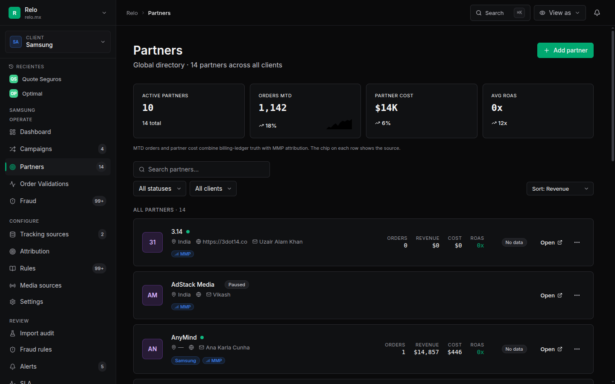Image resolution: width=615 pixels, height=384 pixels.
Task: Click the OP Optimal avatar icon
Action: [14, 93]
